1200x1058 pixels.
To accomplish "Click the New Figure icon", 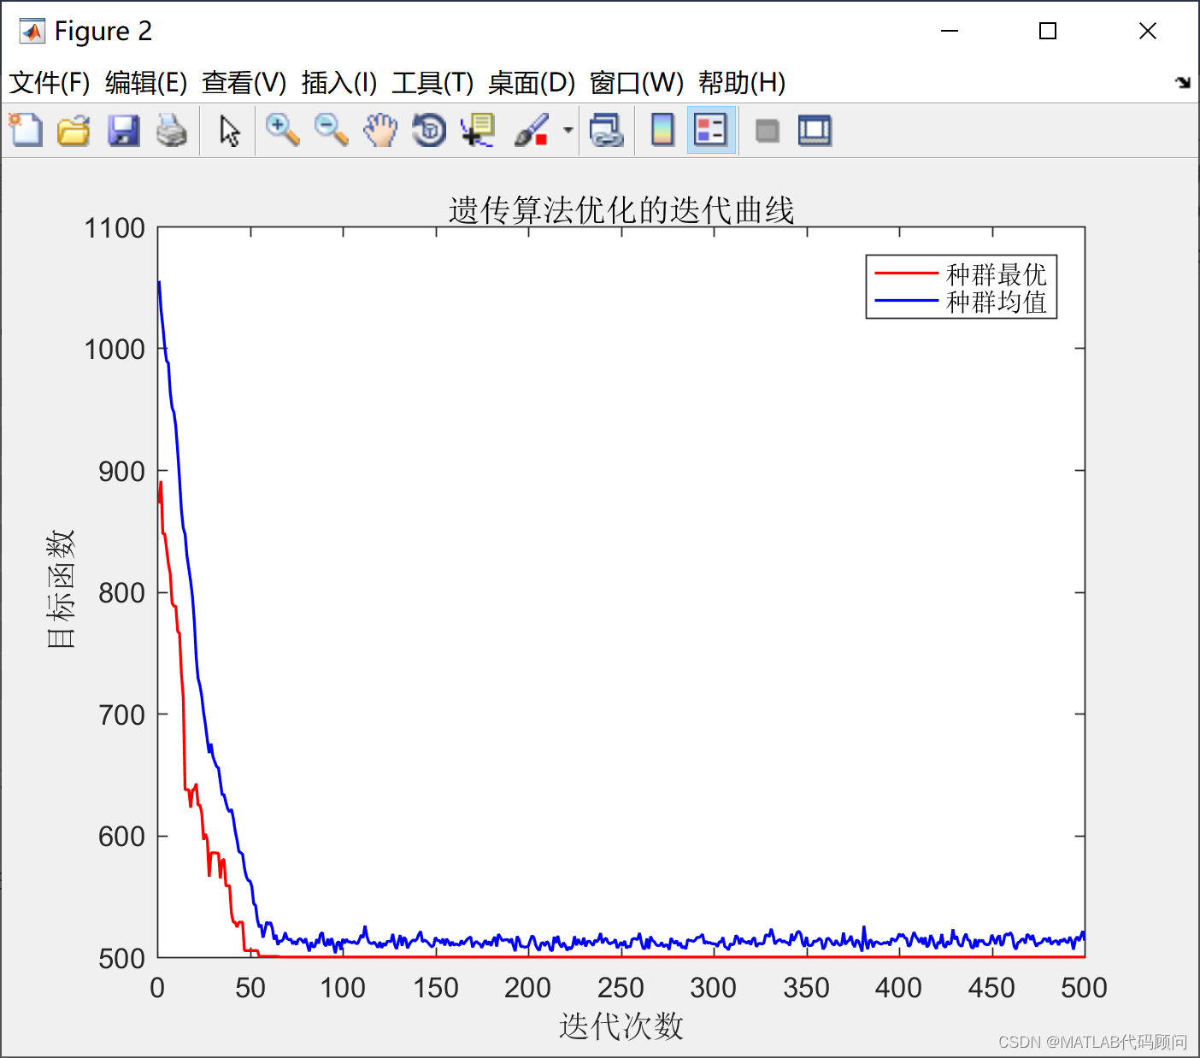I will click(26, 131).
